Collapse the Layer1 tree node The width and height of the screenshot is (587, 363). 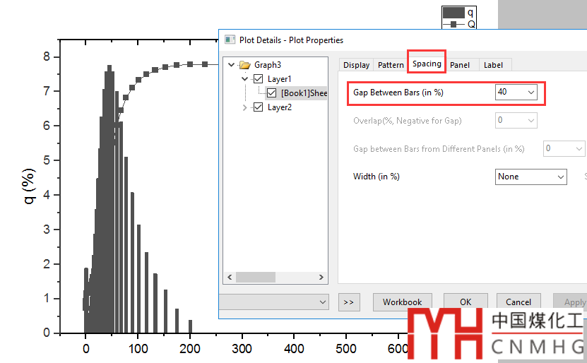click(245, 79)
